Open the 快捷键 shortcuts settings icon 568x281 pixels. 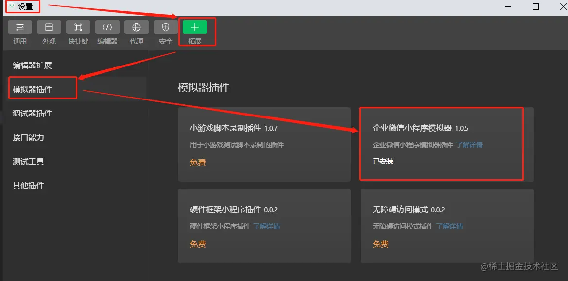click(78, 27)
